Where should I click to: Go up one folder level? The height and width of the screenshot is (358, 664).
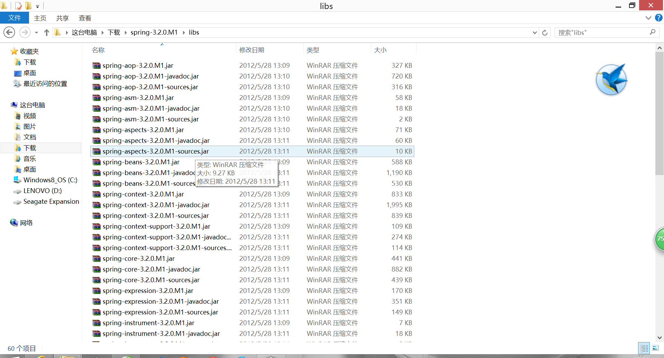(47, 33)
